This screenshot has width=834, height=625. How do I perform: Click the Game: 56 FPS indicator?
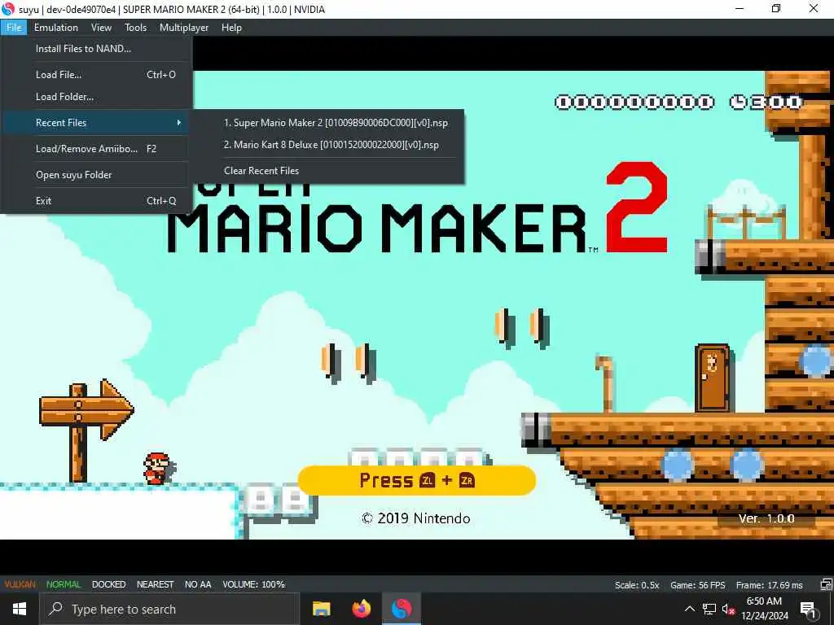(x=697, y=585)
